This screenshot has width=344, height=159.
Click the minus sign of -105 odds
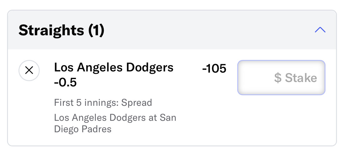(x=204, y=69)
